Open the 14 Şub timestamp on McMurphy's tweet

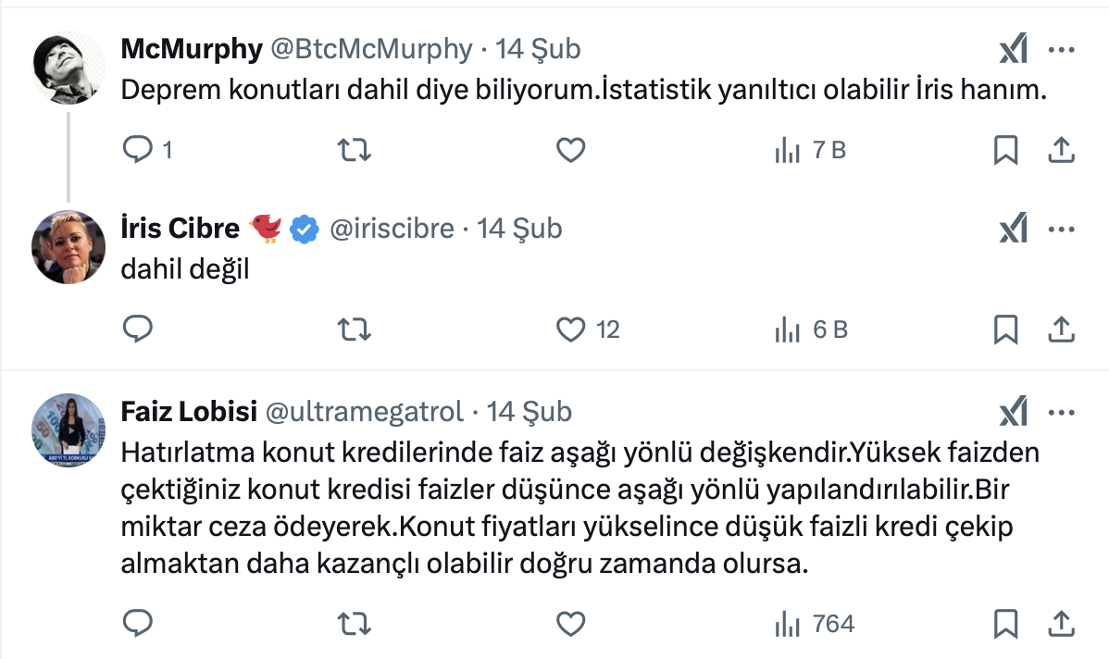pyautogui.click(x=538, y=49)
